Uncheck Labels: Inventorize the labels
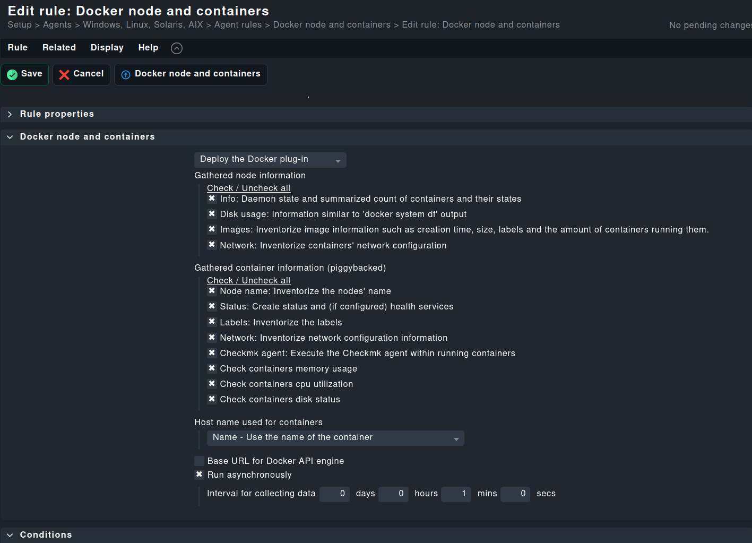 tap(212, 322)
